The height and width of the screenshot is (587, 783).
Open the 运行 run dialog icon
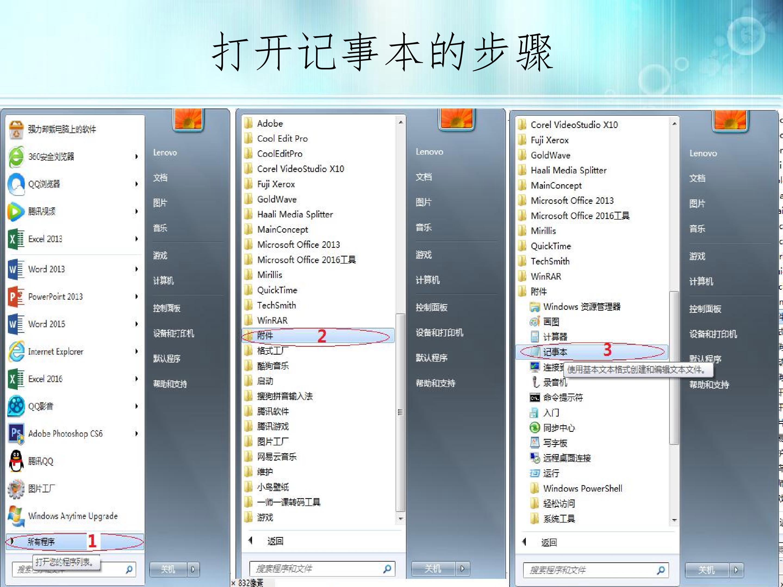pos(535,473)
